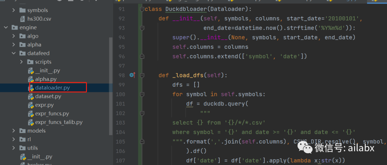The height and width of the screenshot is (165, 387).
Task: Select the engine folder label
Action: point(28,27)
